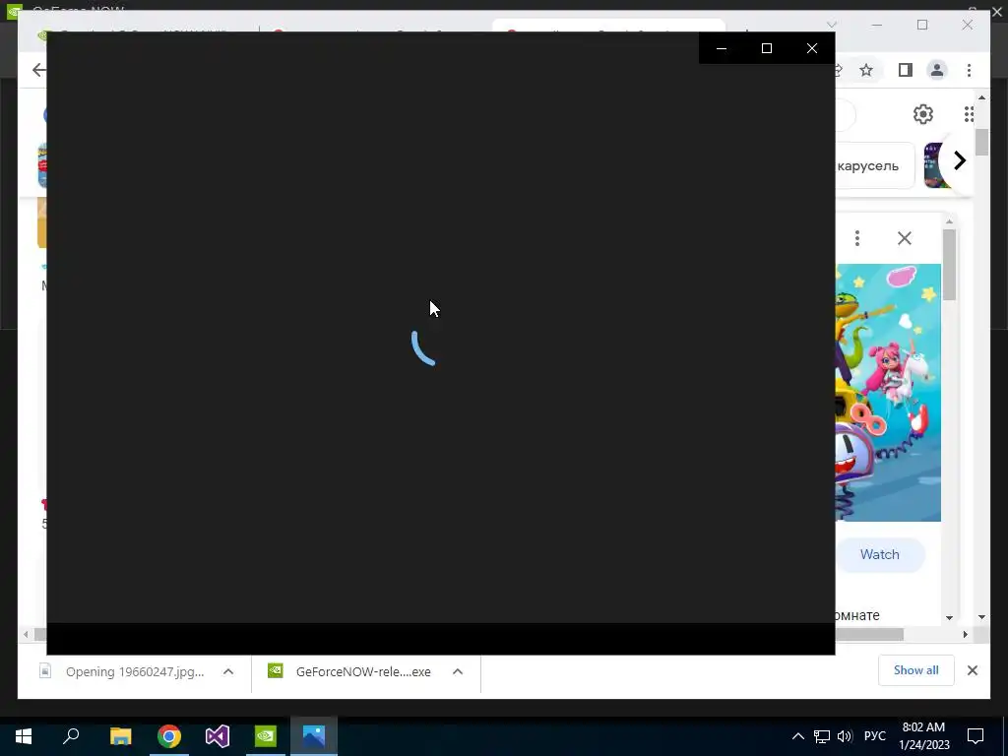Open the volume tray icon

click(845, 736)
